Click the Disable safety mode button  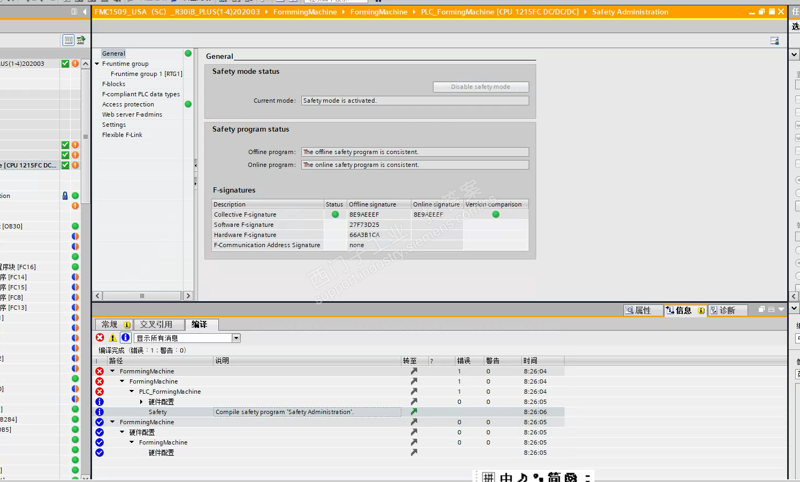481,87
